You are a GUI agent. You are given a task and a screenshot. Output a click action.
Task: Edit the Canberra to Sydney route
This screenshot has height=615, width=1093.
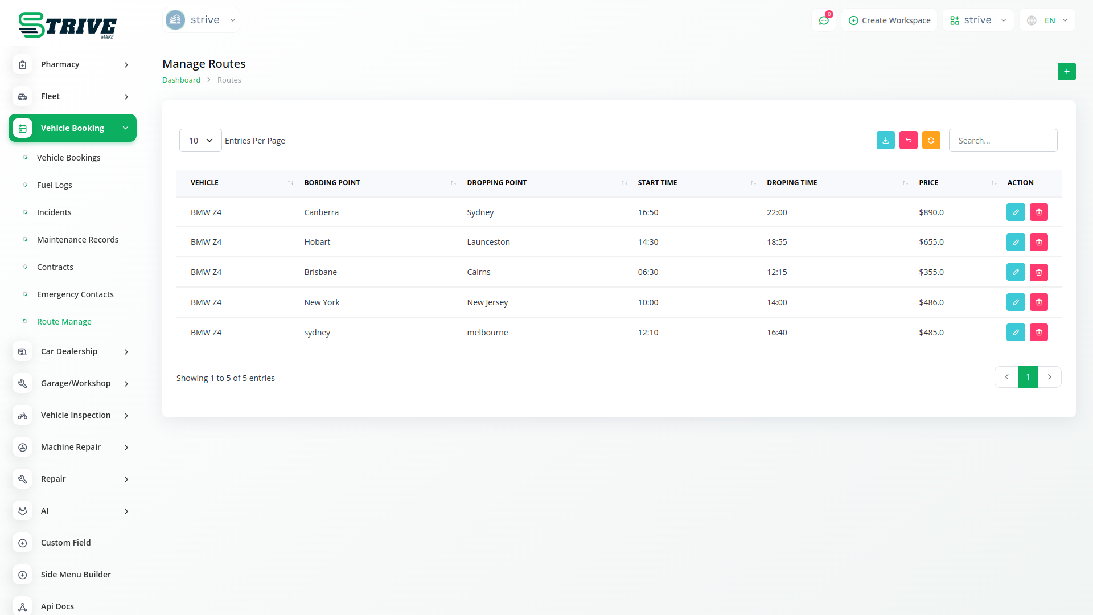1016,212
